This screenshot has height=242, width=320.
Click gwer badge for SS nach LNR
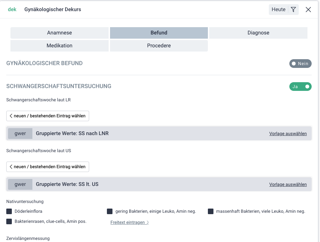(20, 133)
